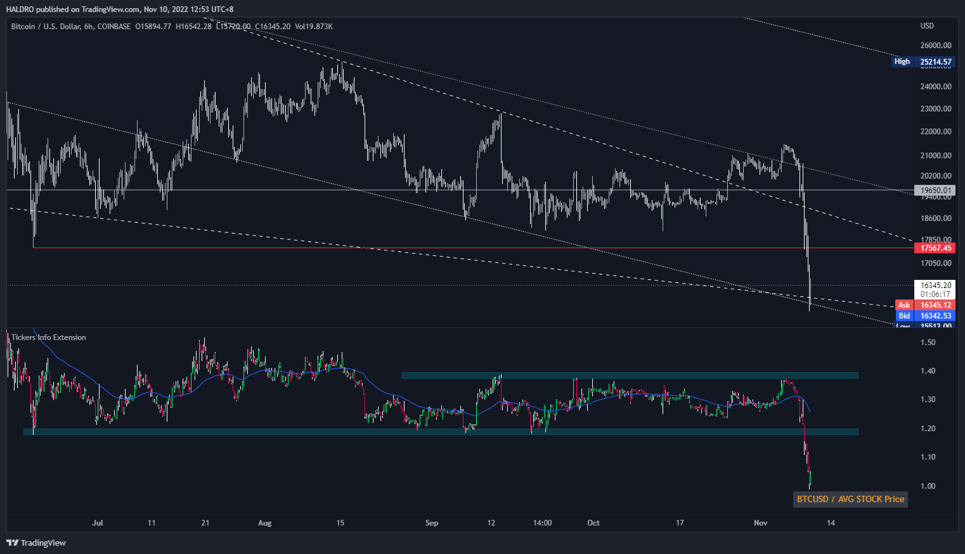Click the 23000.00 price axis value
This screenshot has height=554, width=965.
click(x=936, y=109)
